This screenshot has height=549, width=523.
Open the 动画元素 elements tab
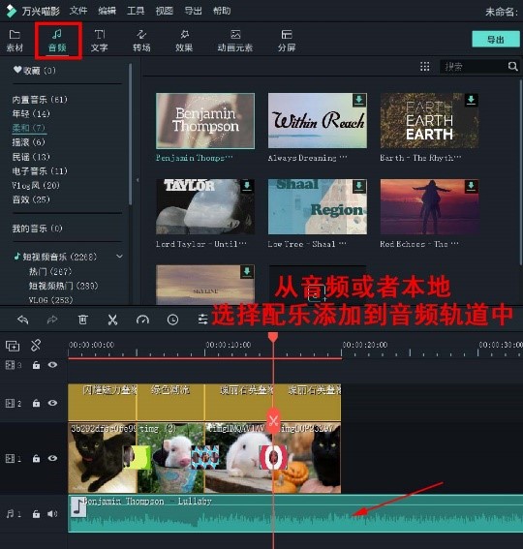pos(235,41)
